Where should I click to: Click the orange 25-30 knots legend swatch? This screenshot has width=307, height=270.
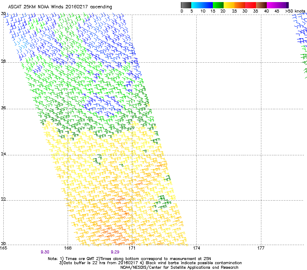[x=240, y=5]
